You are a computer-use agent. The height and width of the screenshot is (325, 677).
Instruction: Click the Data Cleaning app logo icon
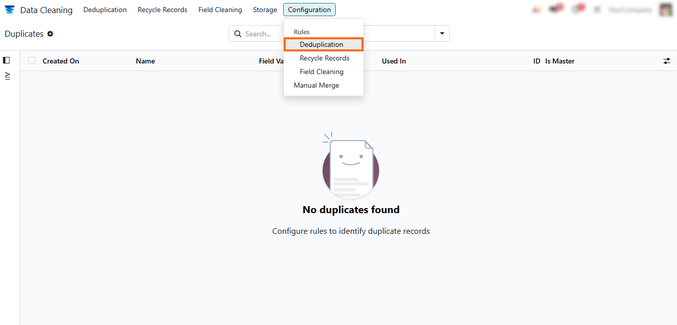click(10, 10)
